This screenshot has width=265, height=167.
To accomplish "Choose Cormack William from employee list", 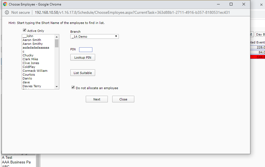I will tap(35, 71).
